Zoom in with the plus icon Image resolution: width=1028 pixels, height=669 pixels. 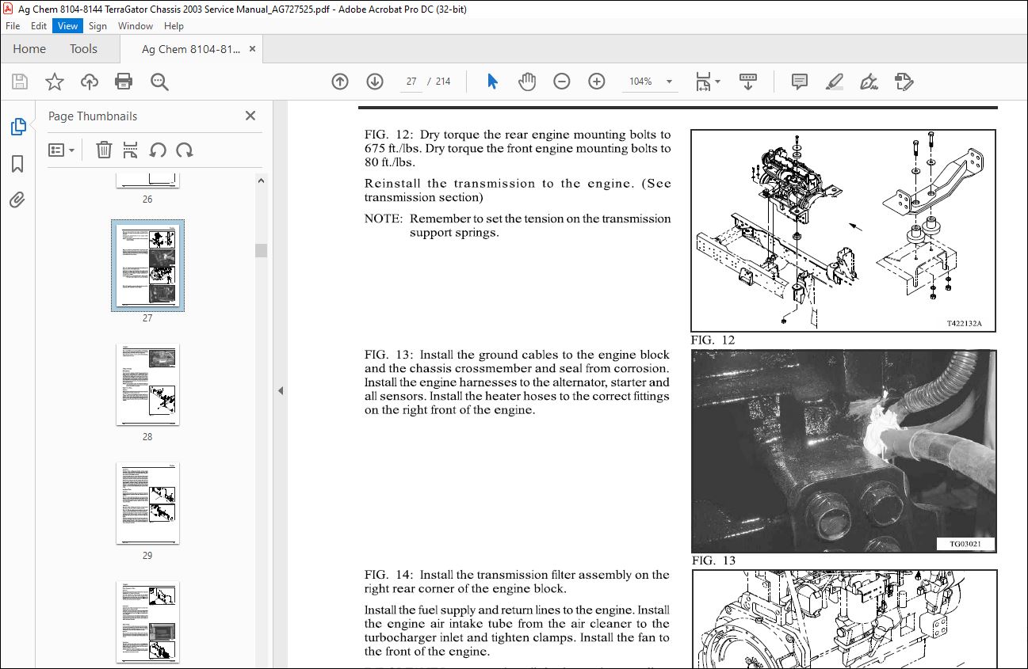click(x=597, y=82)
